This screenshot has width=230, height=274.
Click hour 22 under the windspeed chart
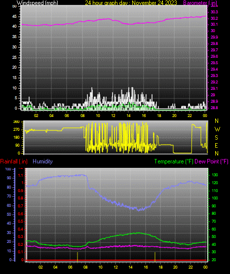click(x=190, y=116)
